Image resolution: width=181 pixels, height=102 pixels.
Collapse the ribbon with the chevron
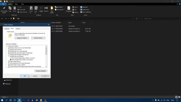coord(177,4)
